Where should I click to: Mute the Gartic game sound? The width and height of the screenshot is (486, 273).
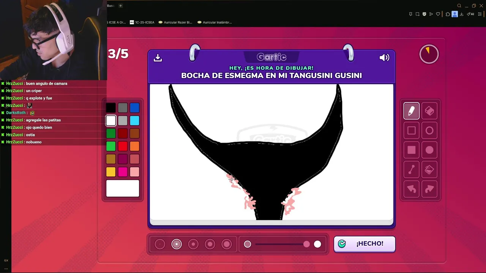[384, 58]
